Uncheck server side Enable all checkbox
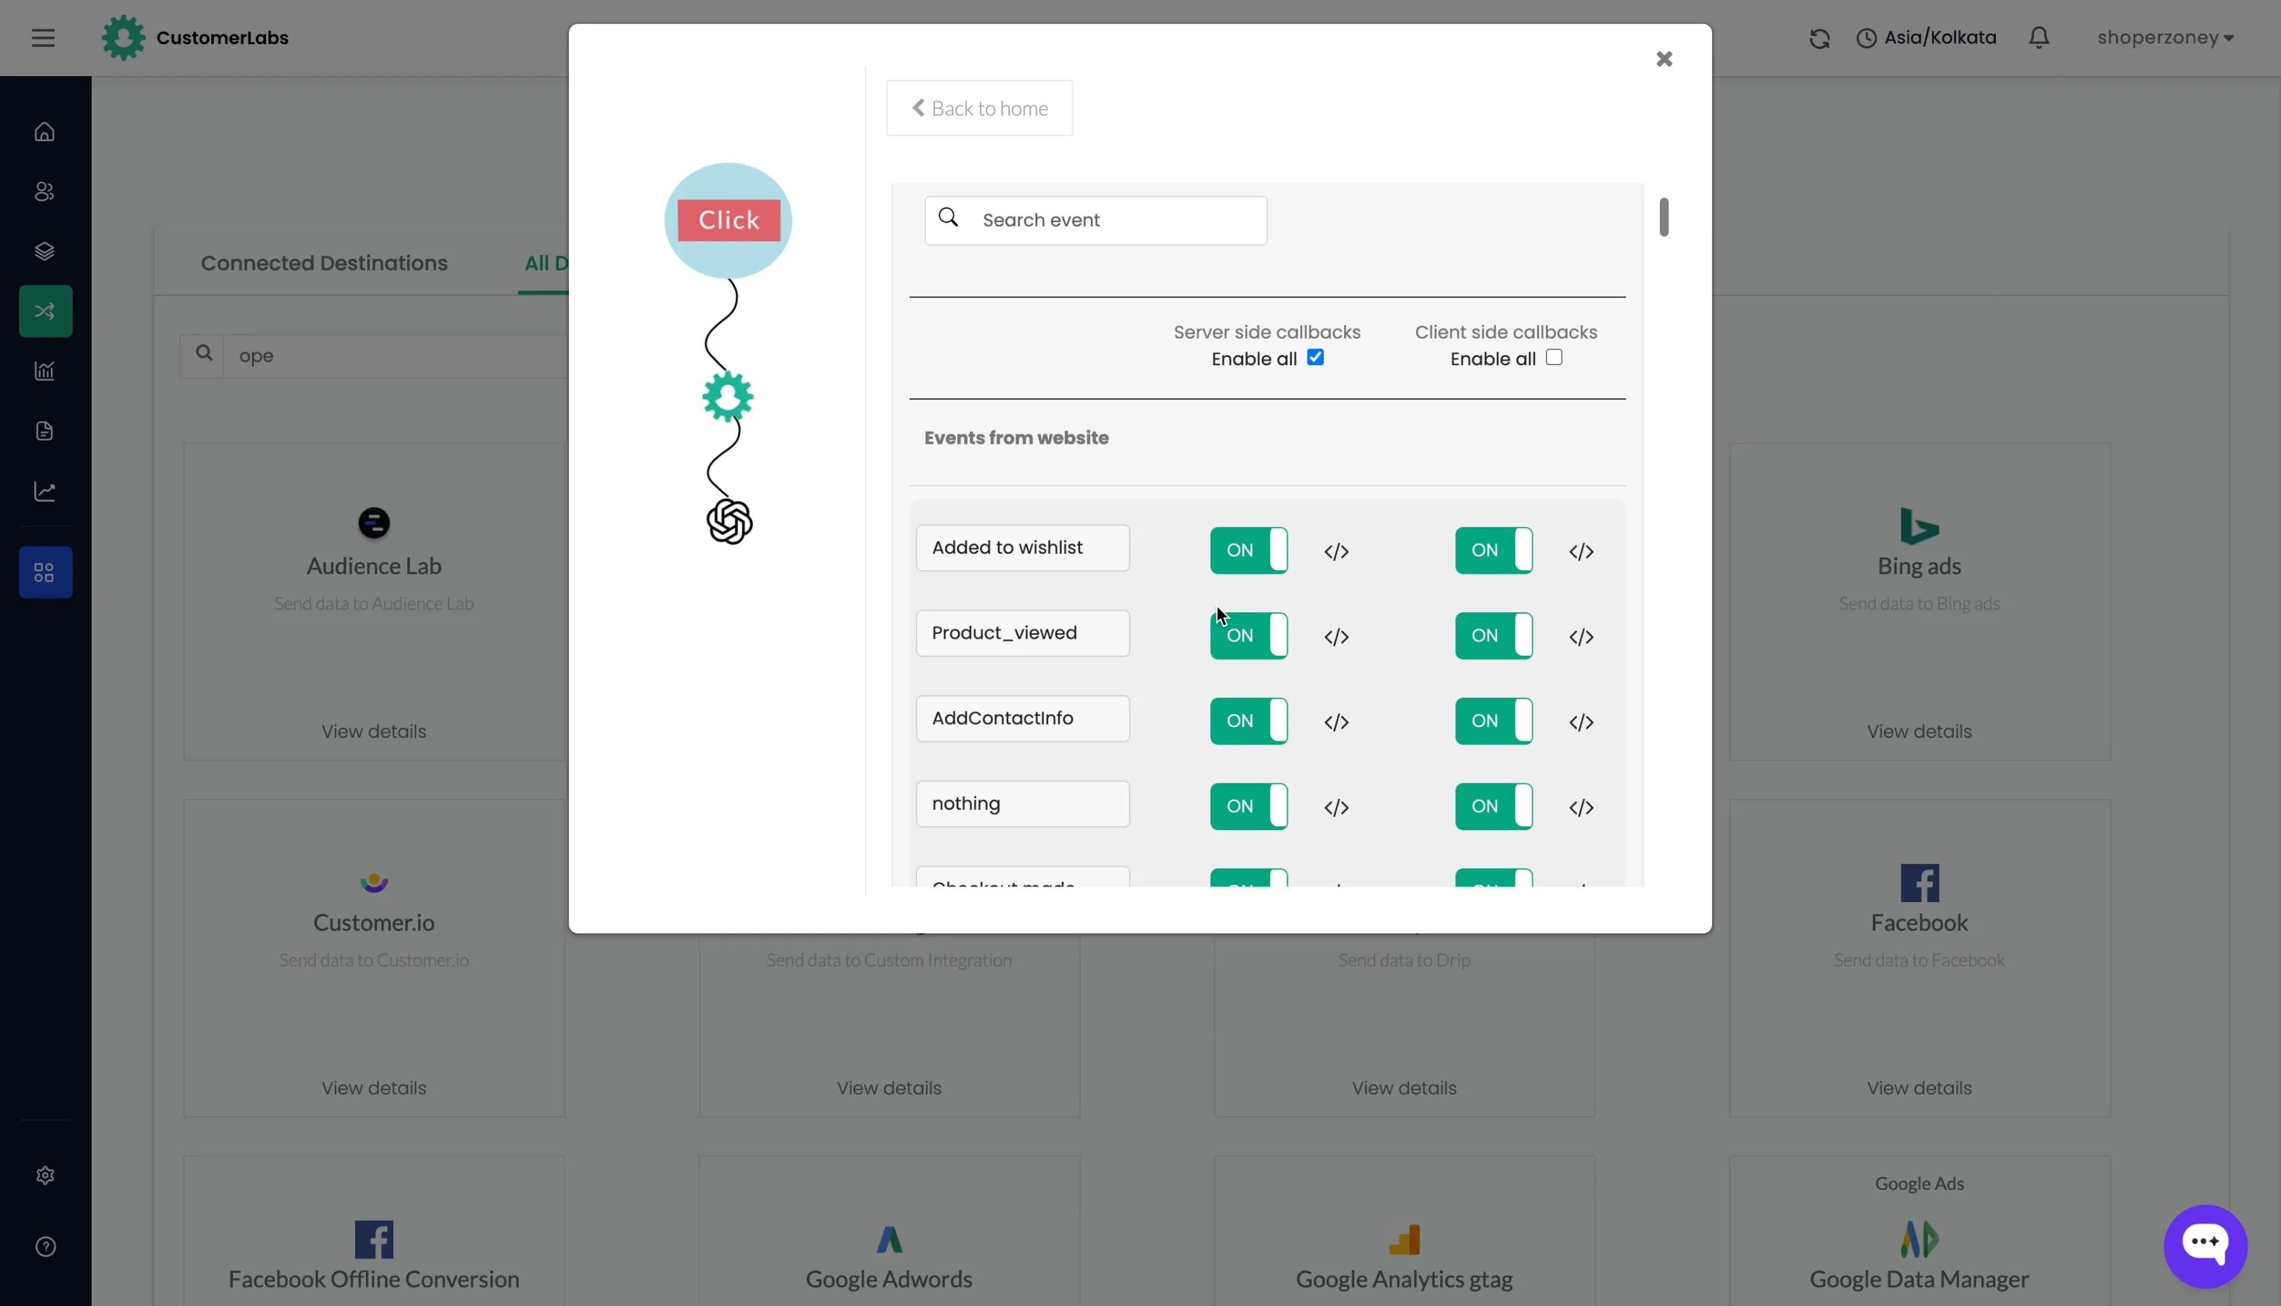This screenshot has width=2281, height=1306. coord(1315,357)
